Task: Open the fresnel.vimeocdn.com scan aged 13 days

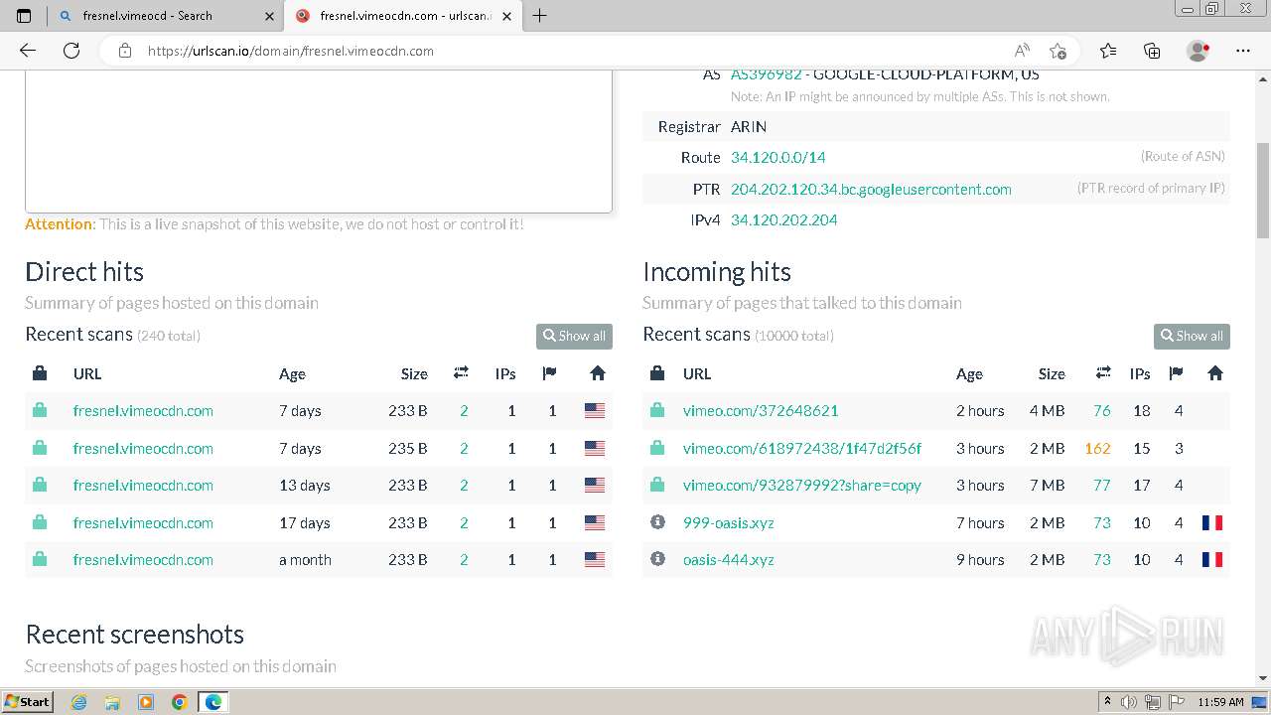Action: coord(143,485)
